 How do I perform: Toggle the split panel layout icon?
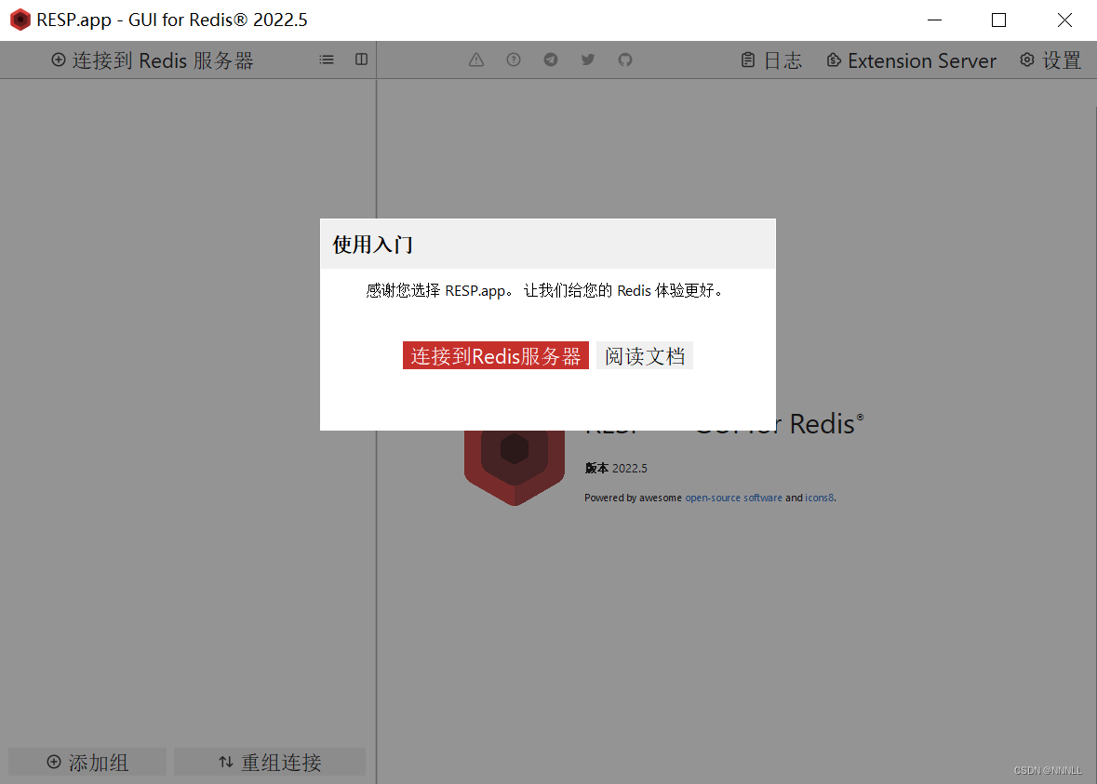(361, 59)
